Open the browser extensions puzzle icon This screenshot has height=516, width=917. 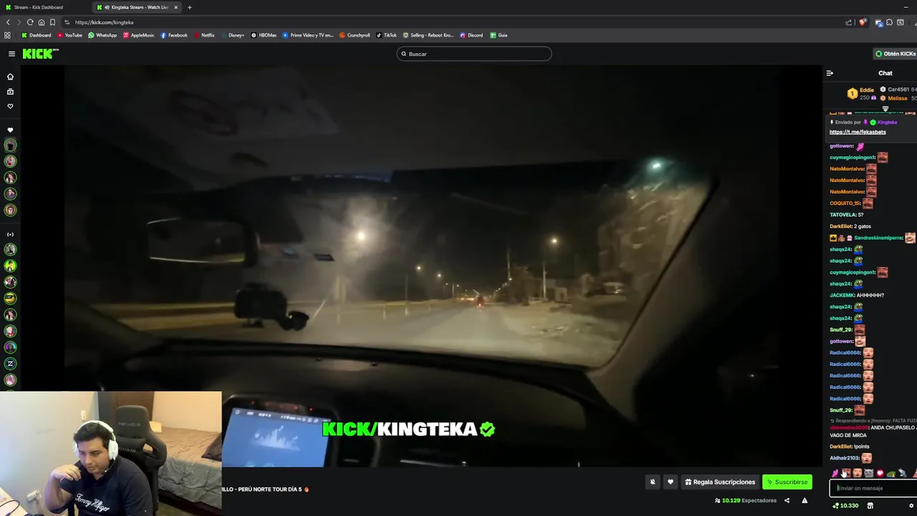tap(889, 22)
